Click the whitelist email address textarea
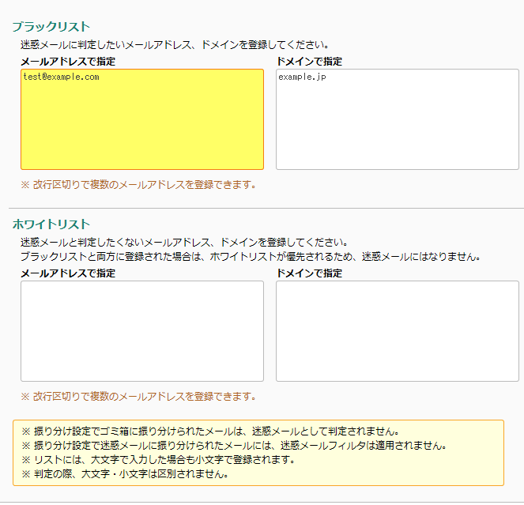 (x=142, y=331)
